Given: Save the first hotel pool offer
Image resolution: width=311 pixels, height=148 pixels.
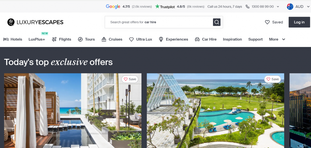Looking at the screenshot, I should pyautogui.click(x=130, y=79).
